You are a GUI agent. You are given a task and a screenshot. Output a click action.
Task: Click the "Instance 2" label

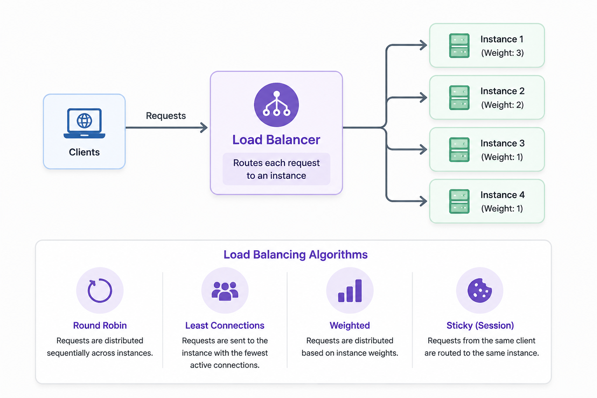tap(503, 91)
